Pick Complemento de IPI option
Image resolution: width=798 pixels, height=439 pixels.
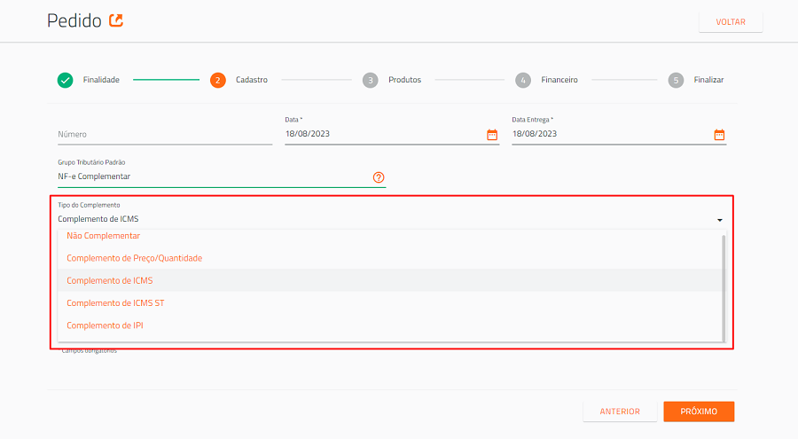coord(390,325)
